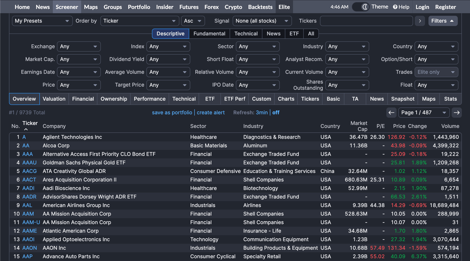Sort by the Change column header

pos(417,126)
